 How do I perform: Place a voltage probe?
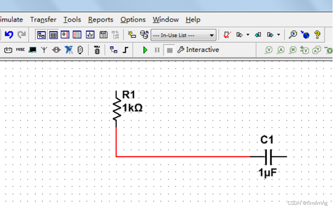click(x=269, y=50)
